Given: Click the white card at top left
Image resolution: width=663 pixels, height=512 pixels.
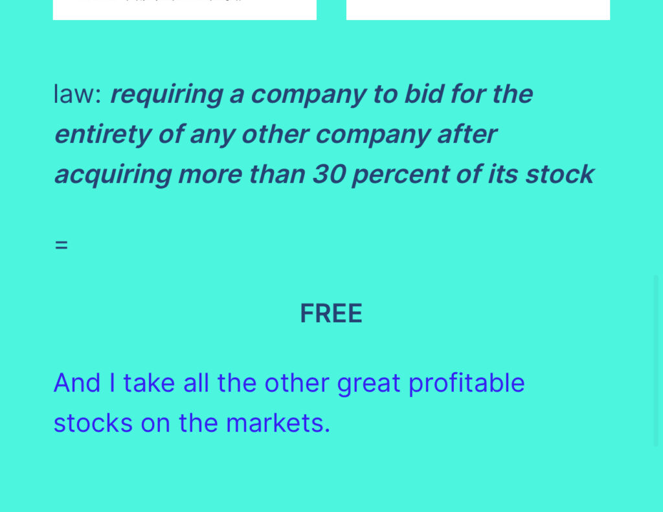Looking at the screenshot, I should pos(185,10).
